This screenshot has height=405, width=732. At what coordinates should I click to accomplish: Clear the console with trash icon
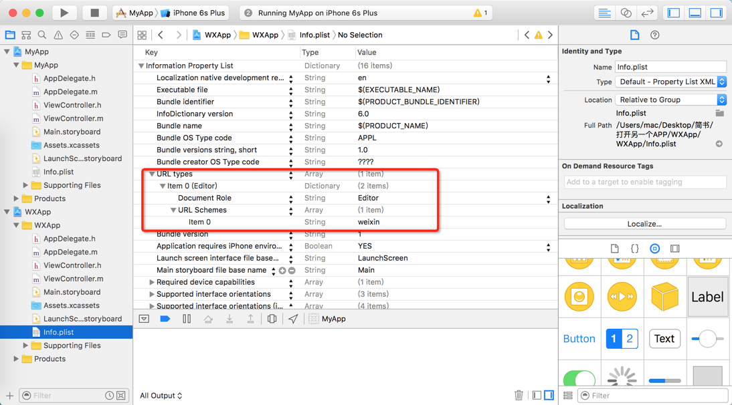tap(519, 395)
